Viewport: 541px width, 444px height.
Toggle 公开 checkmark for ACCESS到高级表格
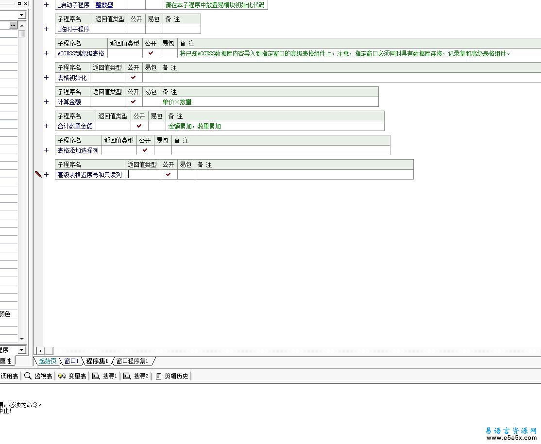151,53
